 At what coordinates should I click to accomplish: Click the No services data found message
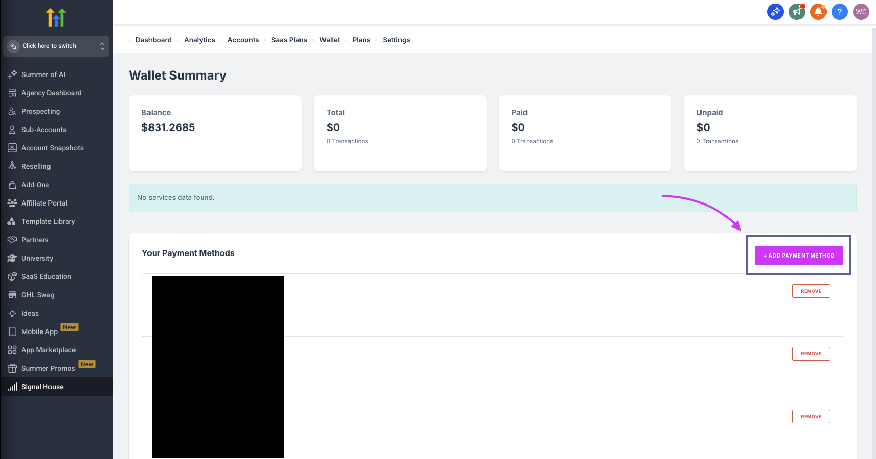[176, 197]
